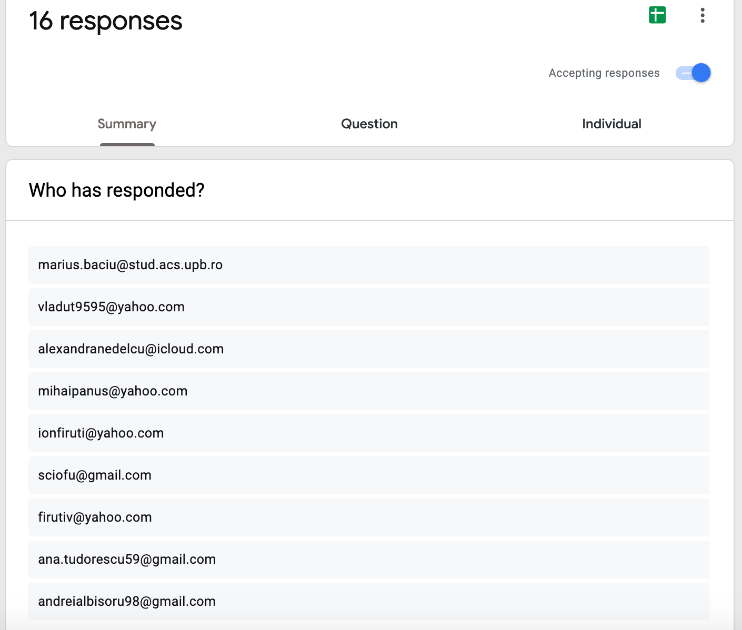Select andreialbisoru98@gmail.com respondent
The width and height of the screenshot is (742, 630).
click(x=369, y=602)
